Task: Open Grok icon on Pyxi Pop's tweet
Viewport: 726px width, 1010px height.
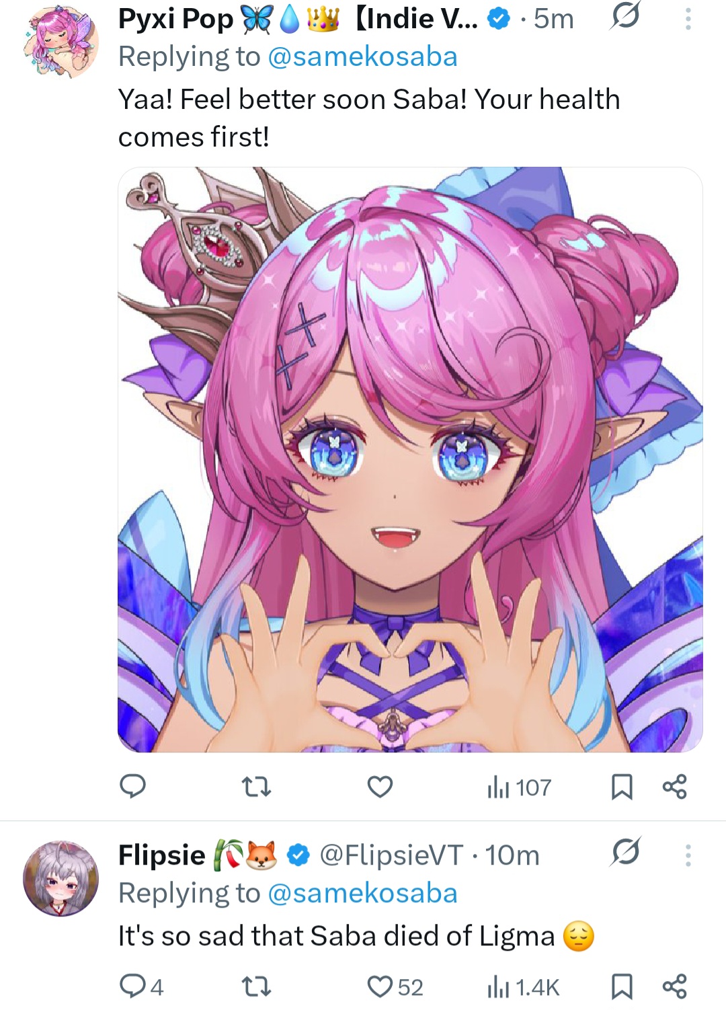Action: tap(625, 15)
